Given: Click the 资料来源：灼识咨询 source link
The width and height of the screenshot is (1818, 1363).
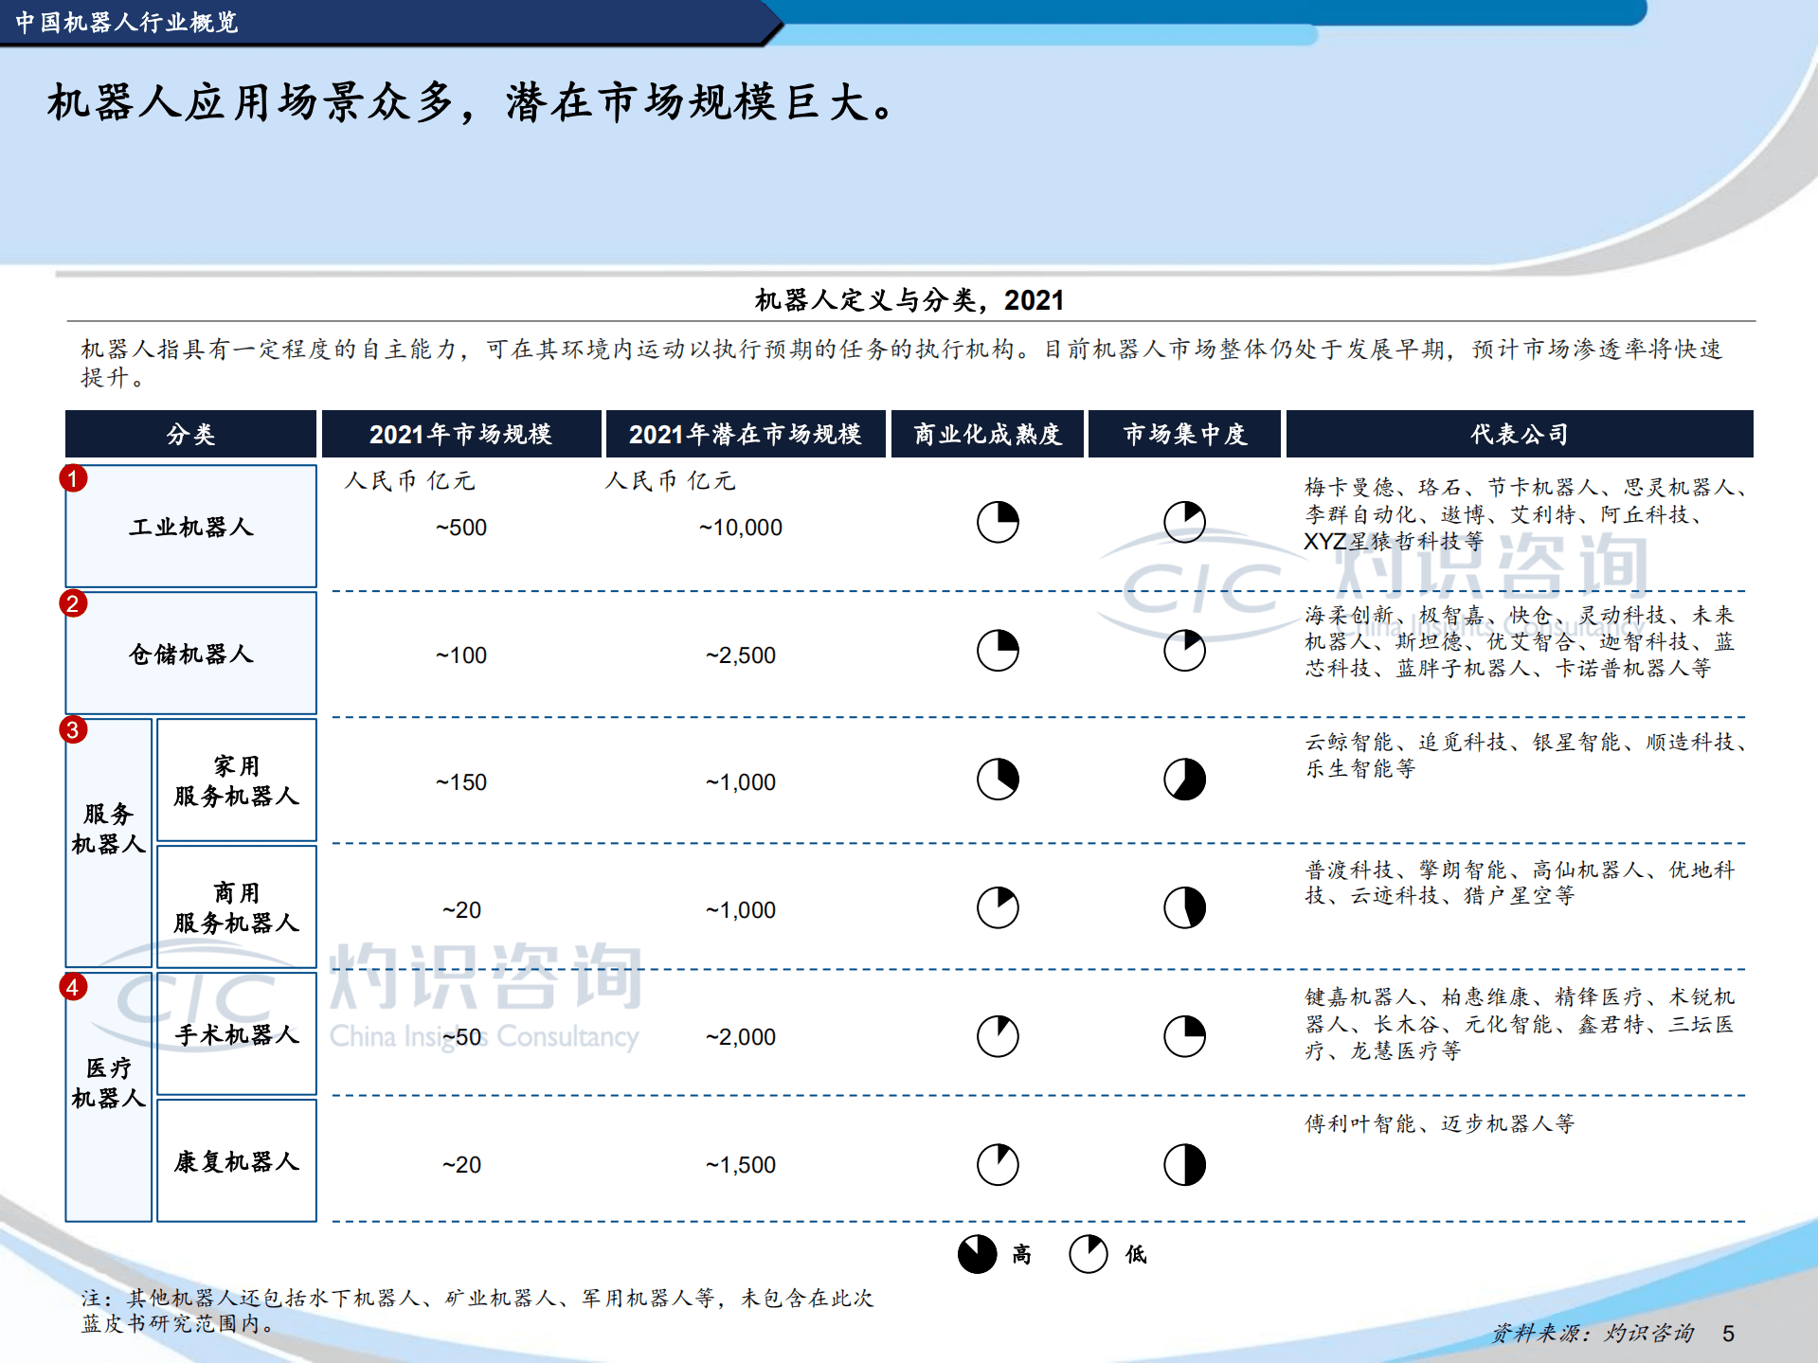Looking at the screenshot, I should [x=1592, y=1334].
